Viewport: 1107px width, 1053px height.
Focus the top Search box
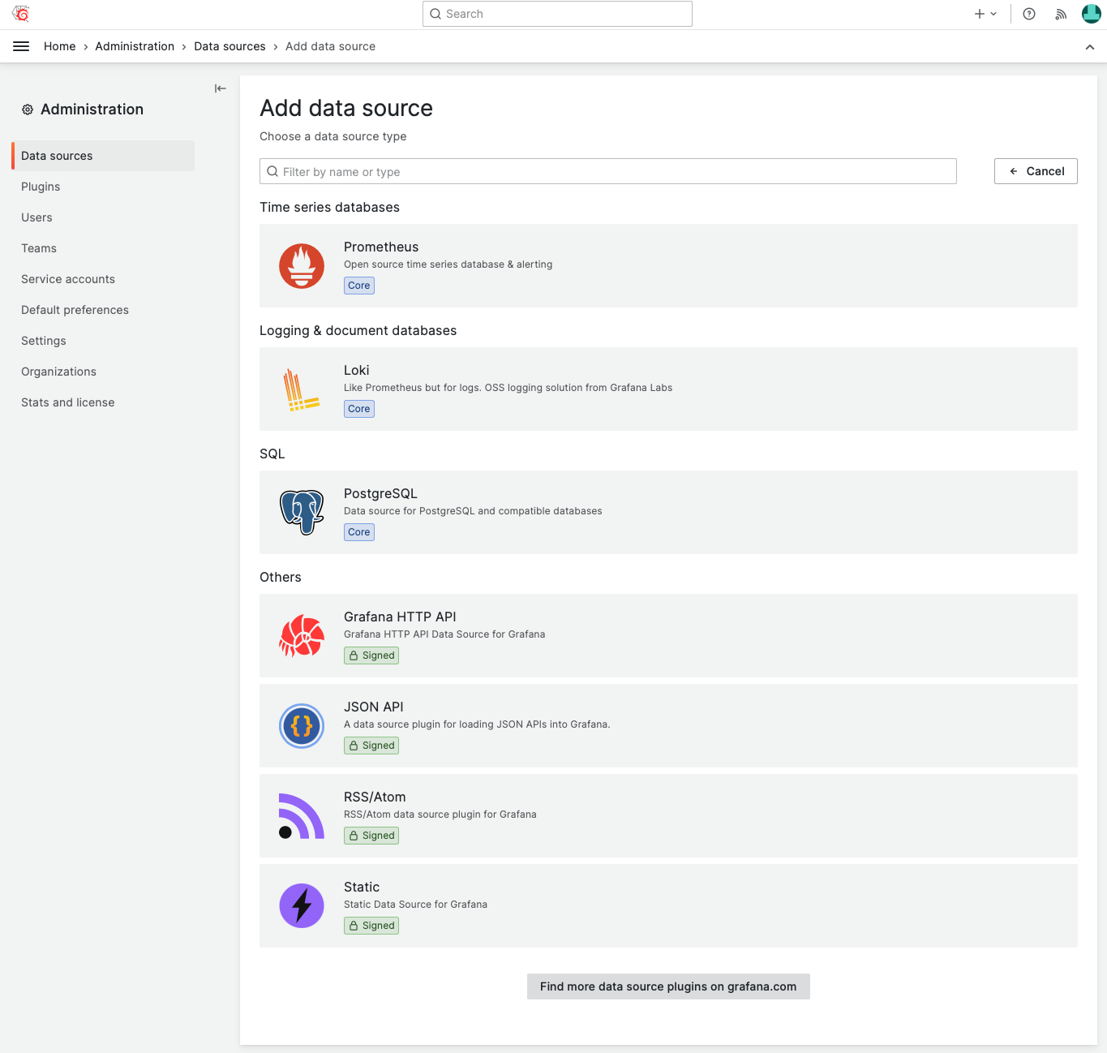(x=557, y=14)
